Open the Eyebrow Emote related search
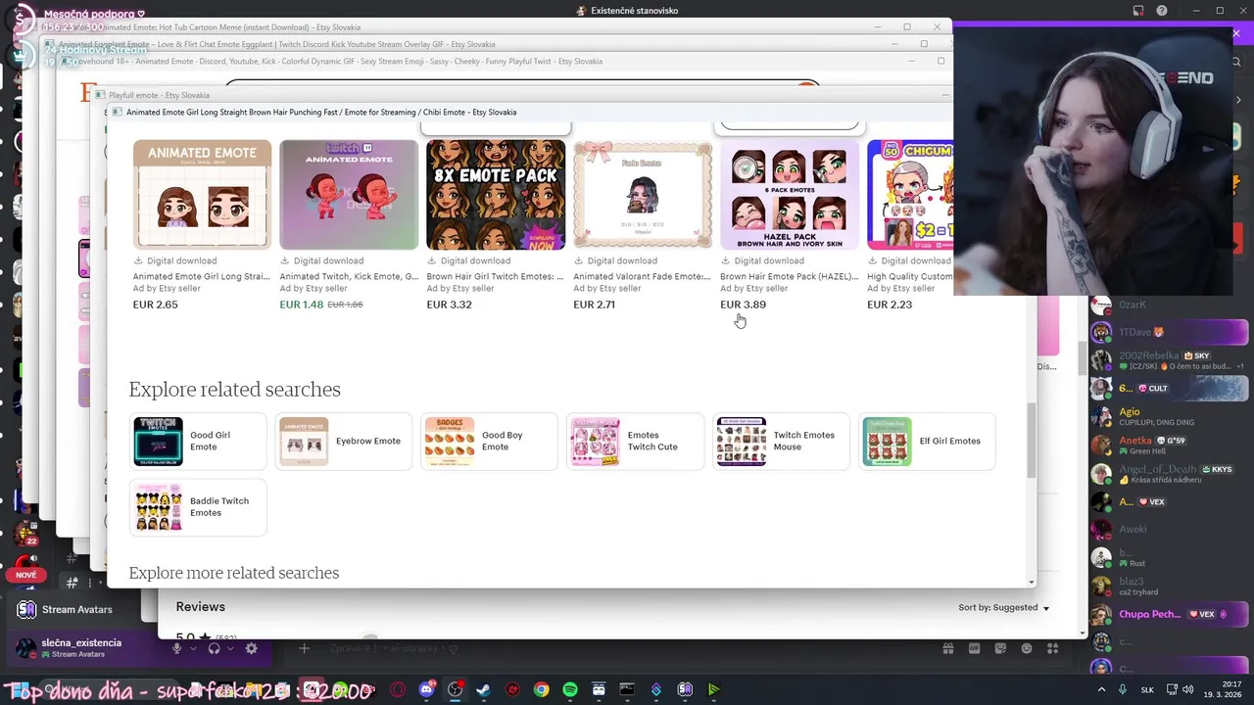The width and height of the screenshot is (1254, 705). coord(344,442)
